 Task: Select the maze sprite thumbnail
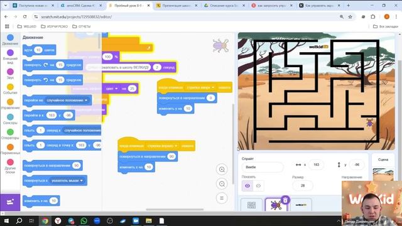click(251, 205)
